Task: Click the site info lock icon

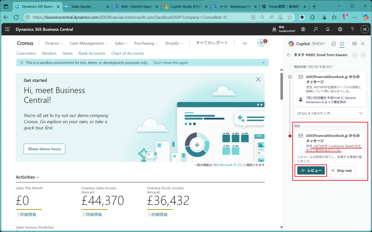Action: [28, 17]
